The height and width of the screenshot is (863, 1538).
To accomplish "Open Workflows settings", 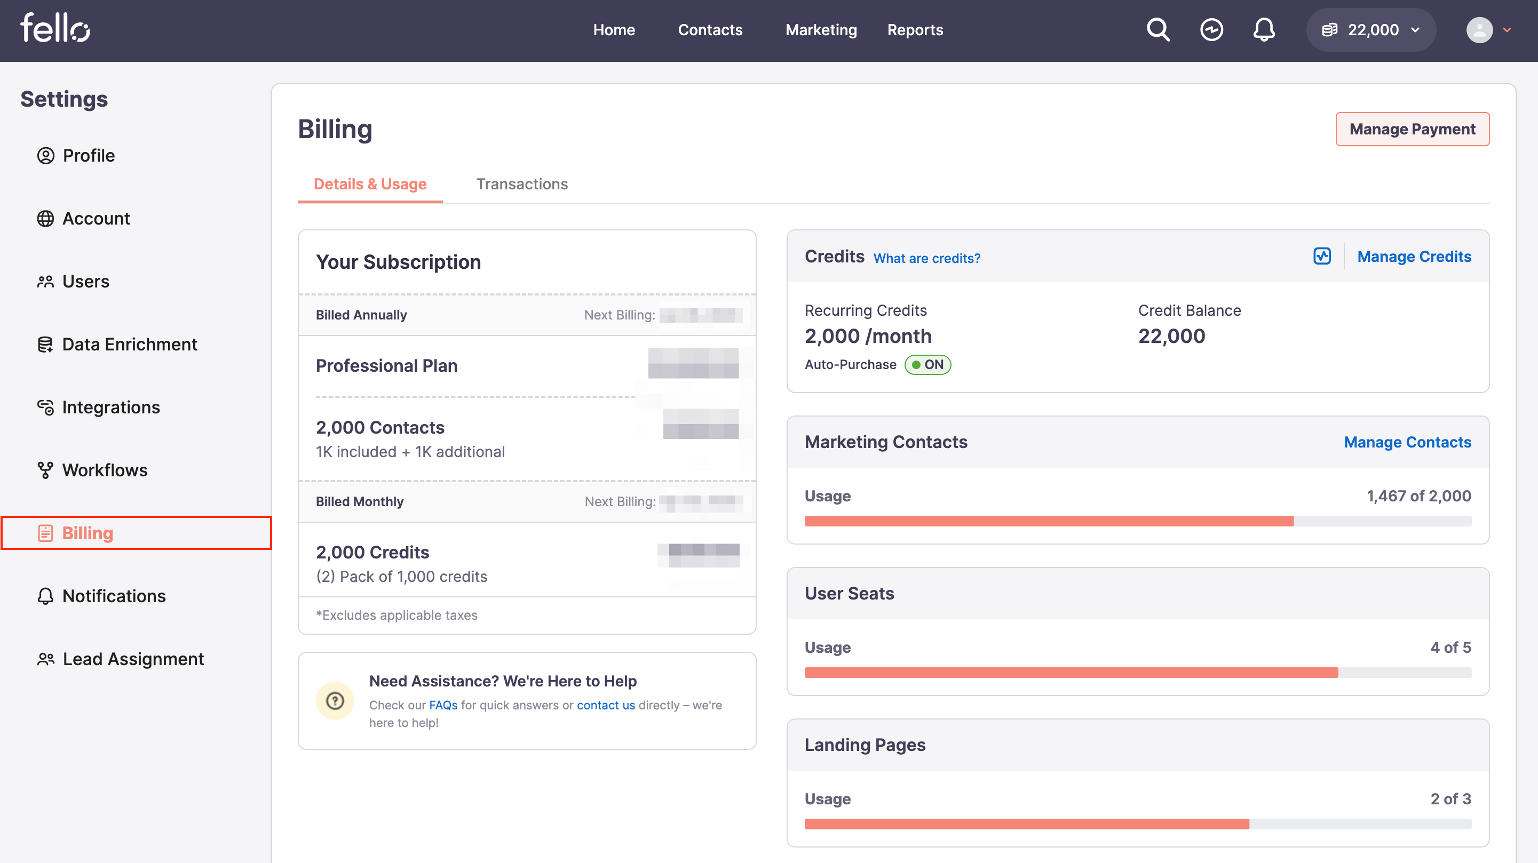I will click(105, 470).
